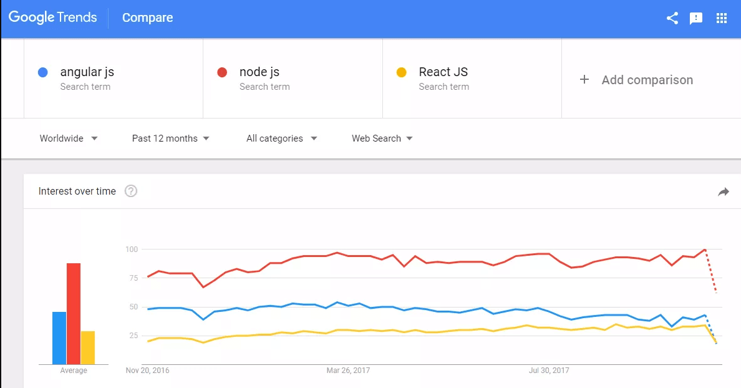This screenshot has height=388, width=741.
Task: Select the angular js search term card
Action: click(x=112, y=78)
